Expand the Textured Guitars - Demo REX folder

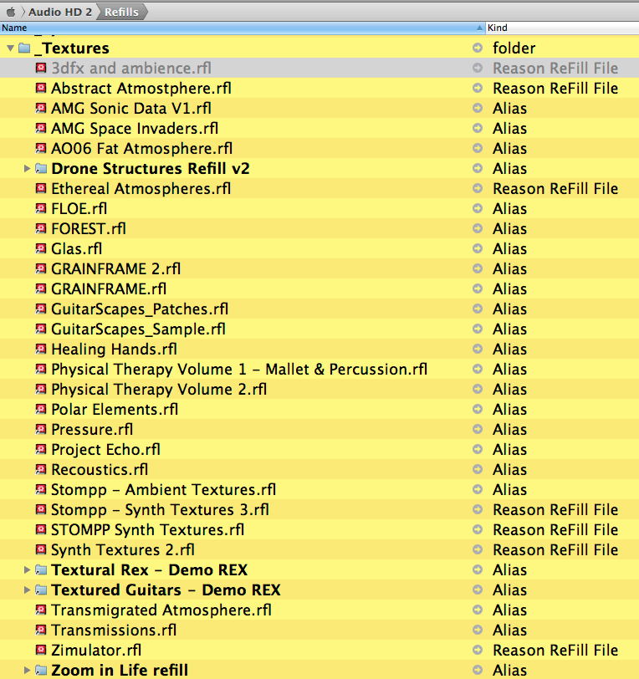(27, 590)
